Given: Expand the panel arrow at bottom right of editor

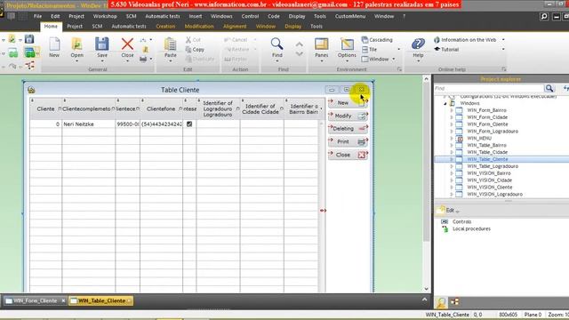Looking at the screenshot, I should [x=424, y=300].
